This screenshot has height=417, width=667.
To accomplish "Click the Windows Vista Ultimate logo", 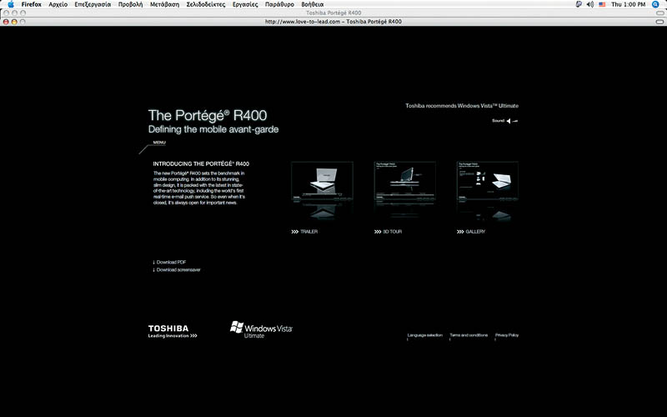I will (x=261, y=329).
